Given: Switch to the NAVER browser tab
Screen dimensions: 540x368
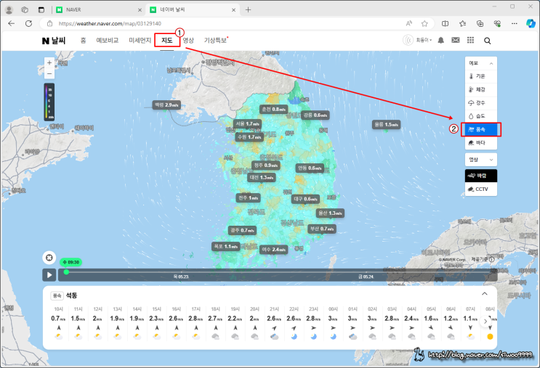Looking at the screenshot, I should point(97,10).
